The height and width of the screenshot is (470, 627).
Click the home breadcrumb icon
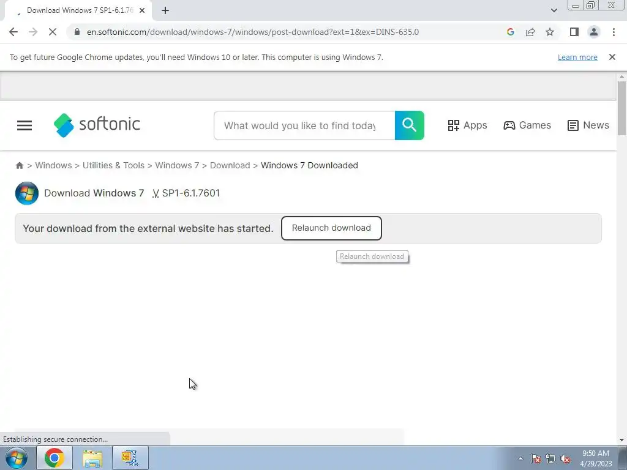19,165
